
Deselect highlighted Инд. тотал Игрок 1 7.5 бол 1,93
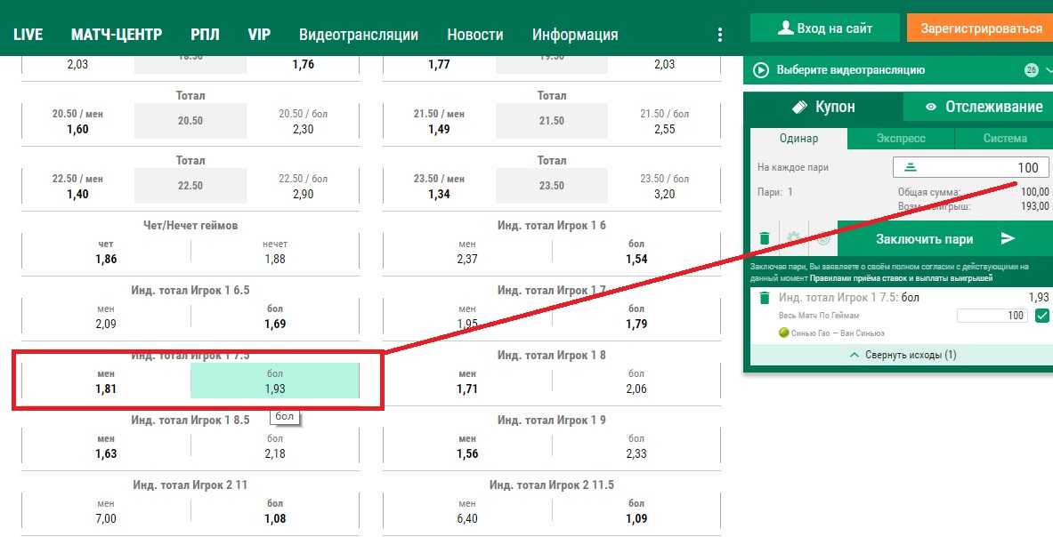tap(275, 381)
